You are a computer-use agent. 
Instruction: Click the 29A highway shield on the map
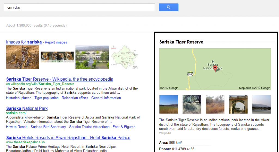pos(190,74)
